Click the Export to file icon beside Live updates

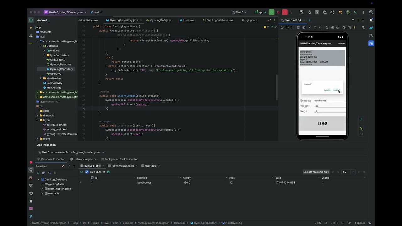click(108, 172)
